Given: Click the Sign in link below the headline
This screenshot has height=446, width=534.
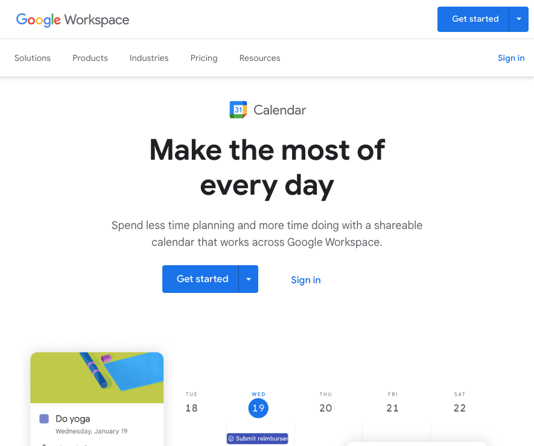Looking at the screenshot, I should point(306,280).
